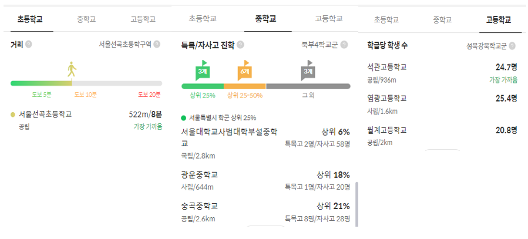Image resolution: width=528 pixels, height=239 pixels.
Task: Click the green 3개 flag marker
Action: (x=203, y=70)
